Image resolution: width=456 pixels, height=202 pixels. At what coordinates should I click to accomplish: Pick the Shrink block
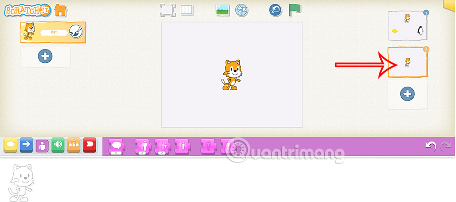(x=163, y=146)
